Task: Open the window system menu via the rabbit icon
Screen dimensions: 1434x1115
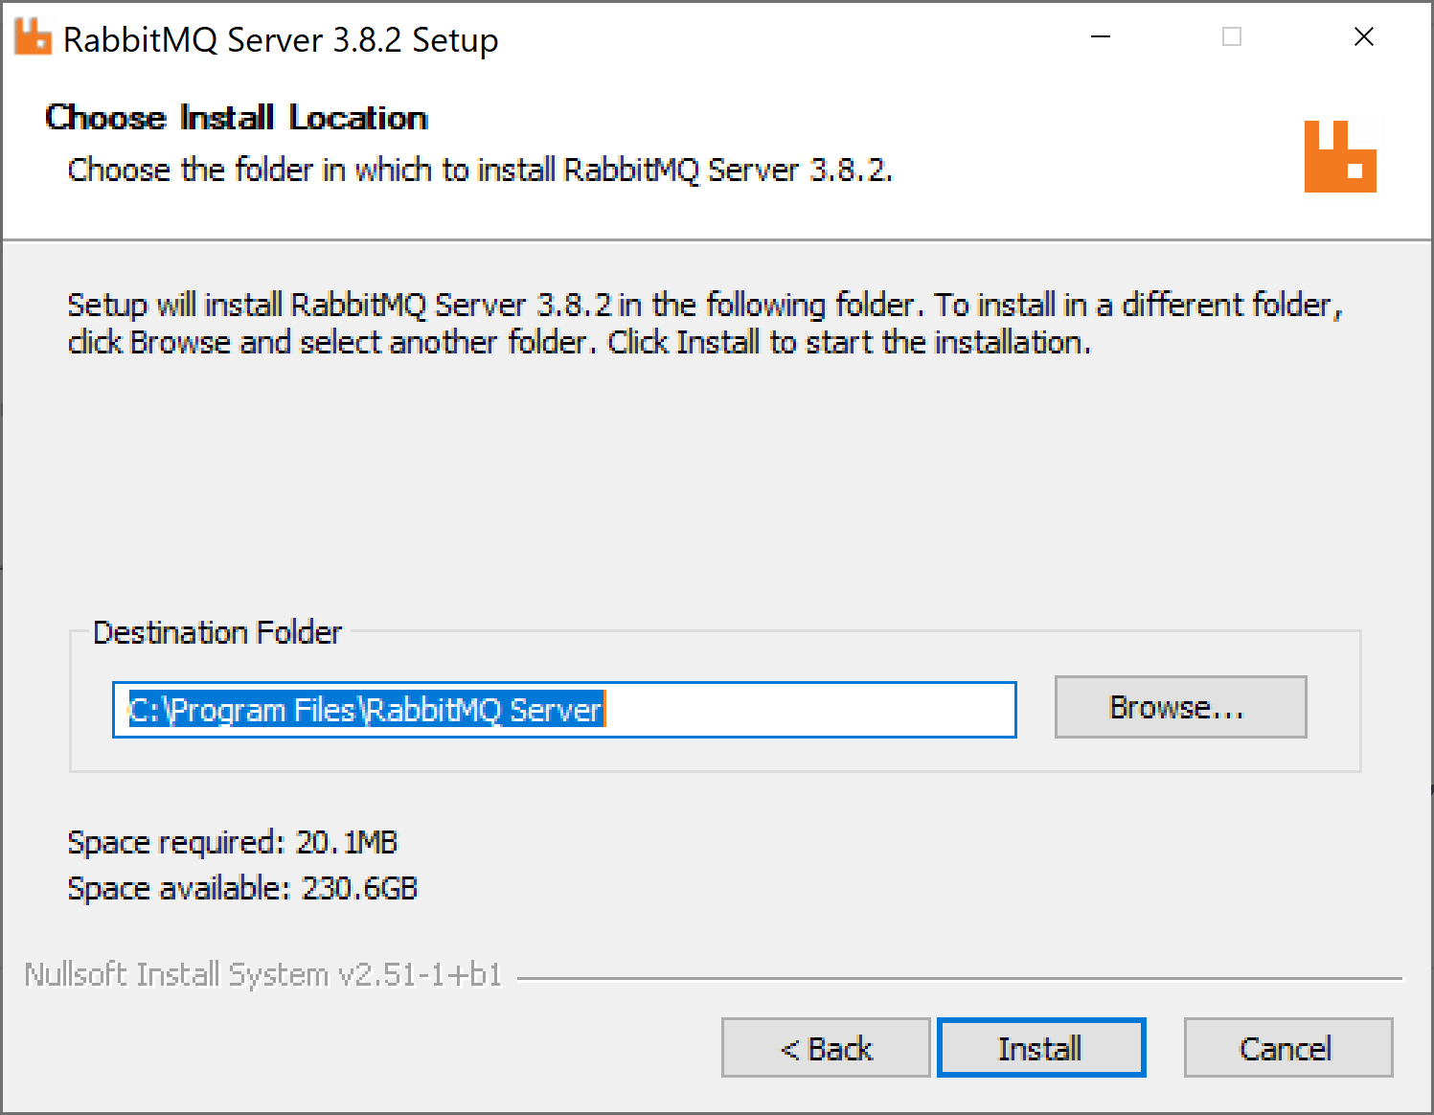Action: pos(32,36)
